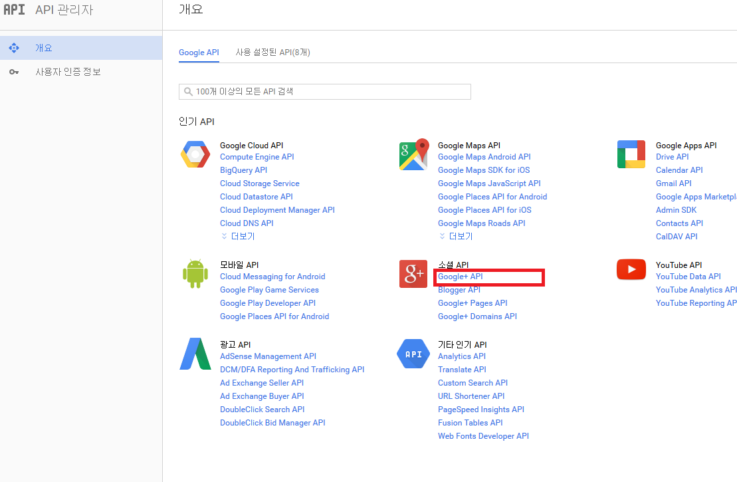
Task: Click the YouTube Data API link
Action: [x=688, y=277]
